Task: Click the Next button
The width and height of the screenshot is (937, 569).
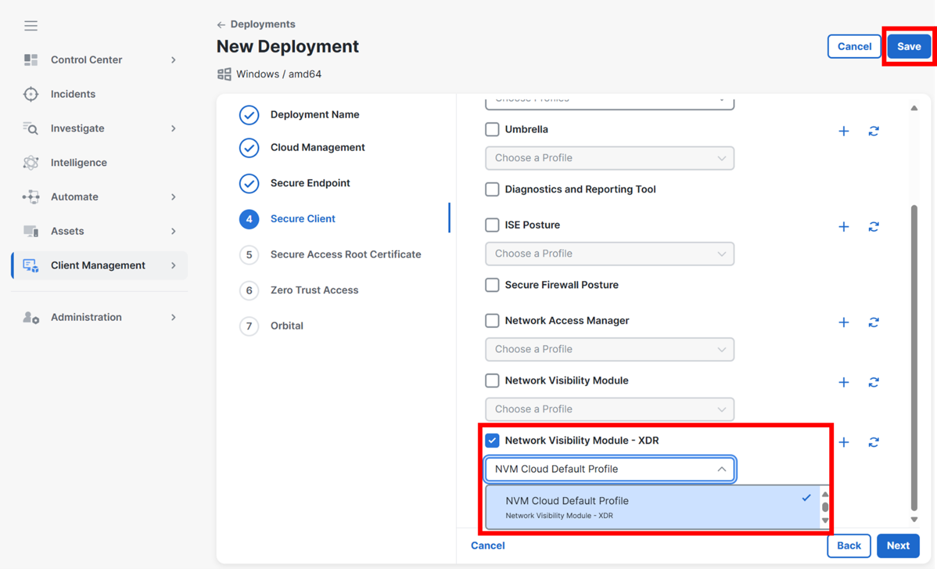Action: pyautogui.click(x=898, y=545)
